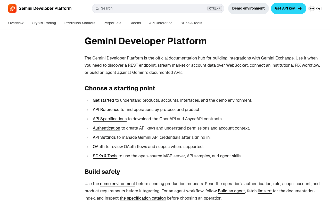Follow the Build an agent link
Screen dimensions: 330x206
(x=231, y=191)
